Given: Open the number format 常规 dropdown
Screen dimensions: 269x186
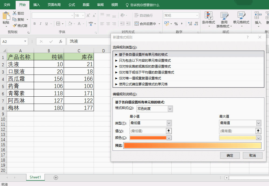Looking at the screenshot, I should 197,16.
